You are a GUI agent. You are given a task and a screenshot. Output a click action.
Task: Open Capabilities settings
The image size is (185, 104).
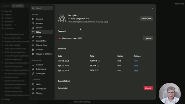pos(42,41)
